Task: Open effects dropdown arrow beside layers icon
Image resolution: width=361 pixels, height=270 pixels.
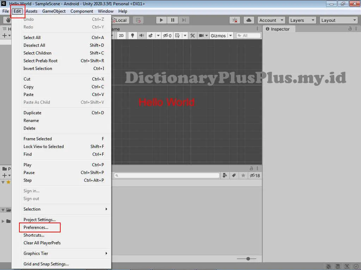Action: tap(158, 36)
